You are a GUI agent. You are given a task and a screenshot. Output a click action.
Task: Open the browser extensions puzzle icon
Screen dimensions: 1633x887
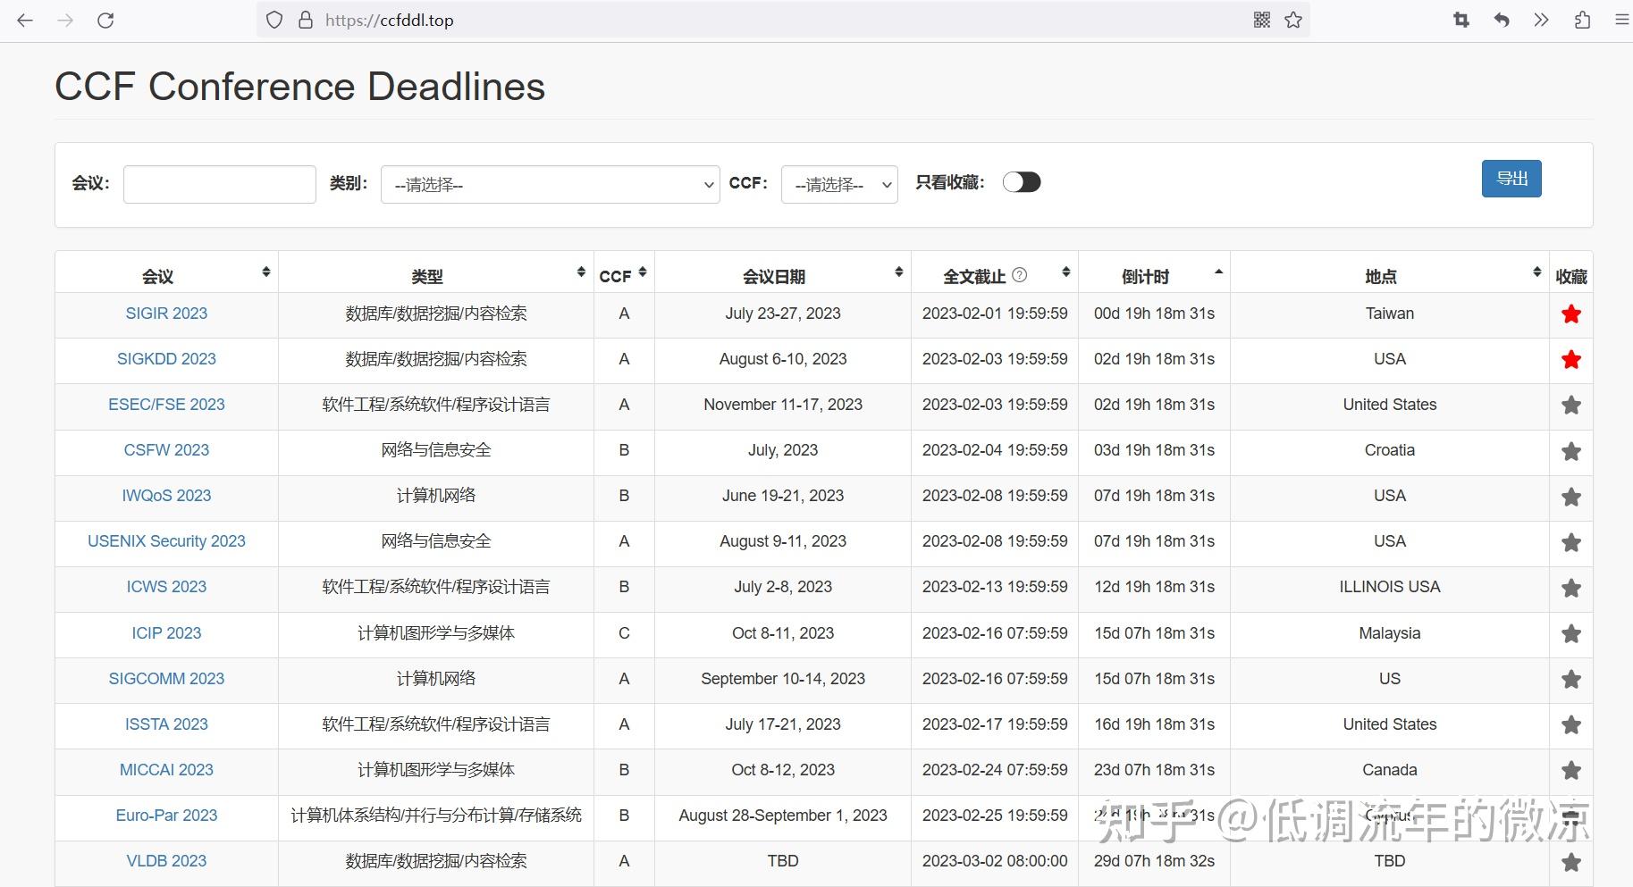pyautogui.click(x=1583, y=19)
